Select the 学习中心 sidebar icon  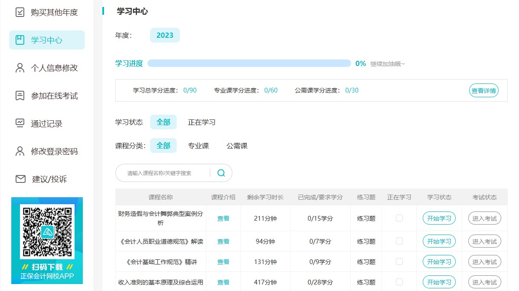tap(19, 39)
